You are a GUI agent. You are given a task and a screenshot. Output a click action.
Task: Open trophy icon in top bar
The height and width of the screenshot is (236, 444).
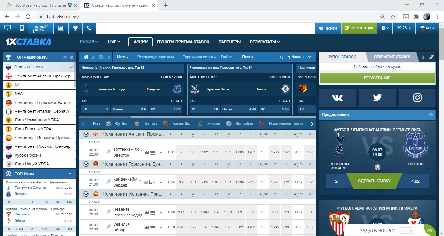75,28
